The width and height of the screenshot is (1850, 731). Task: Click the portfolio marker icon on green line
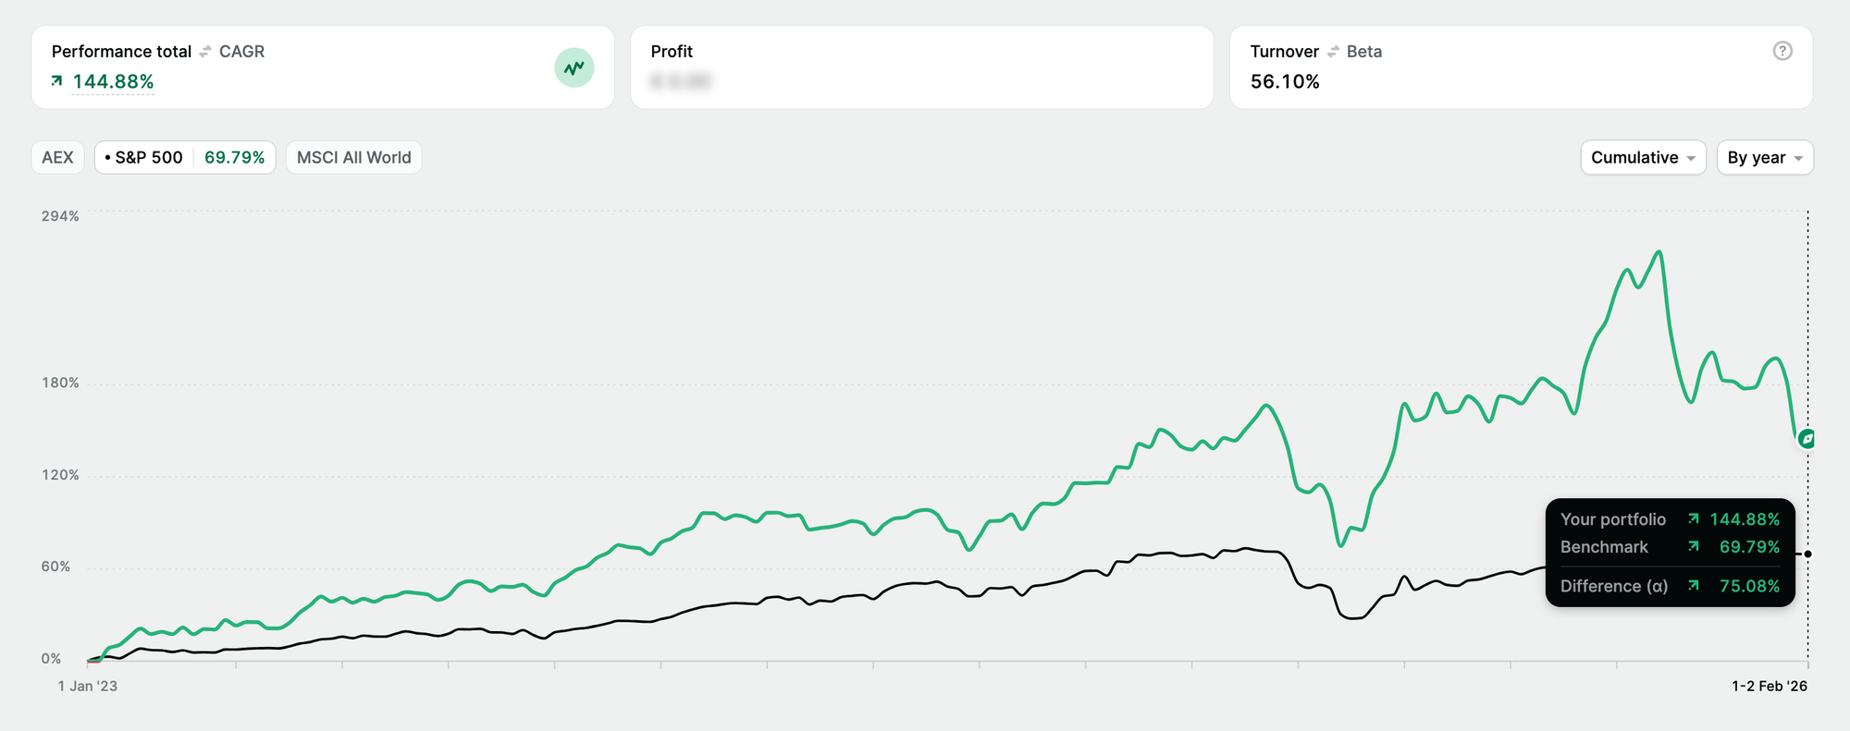(1807, 439)
